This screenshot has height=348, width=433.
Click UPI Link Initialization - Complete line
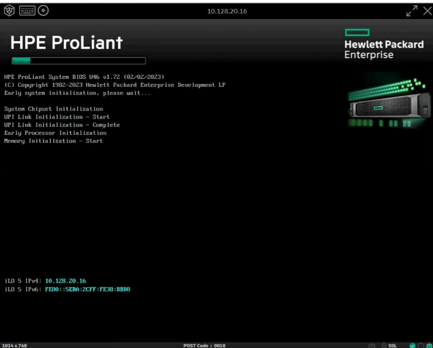tap(62, 125)
